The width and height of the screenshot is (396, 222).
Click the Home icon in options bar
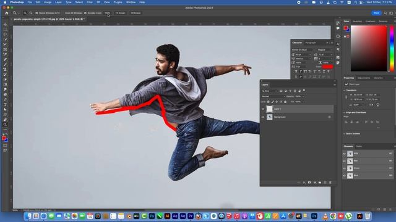point(7,13)
